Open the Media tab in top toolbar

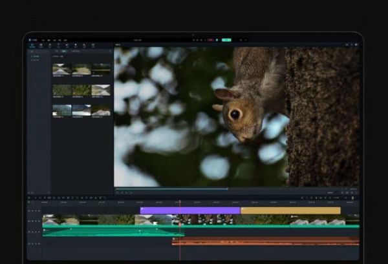pyautogui.click(x=33, y=45)
